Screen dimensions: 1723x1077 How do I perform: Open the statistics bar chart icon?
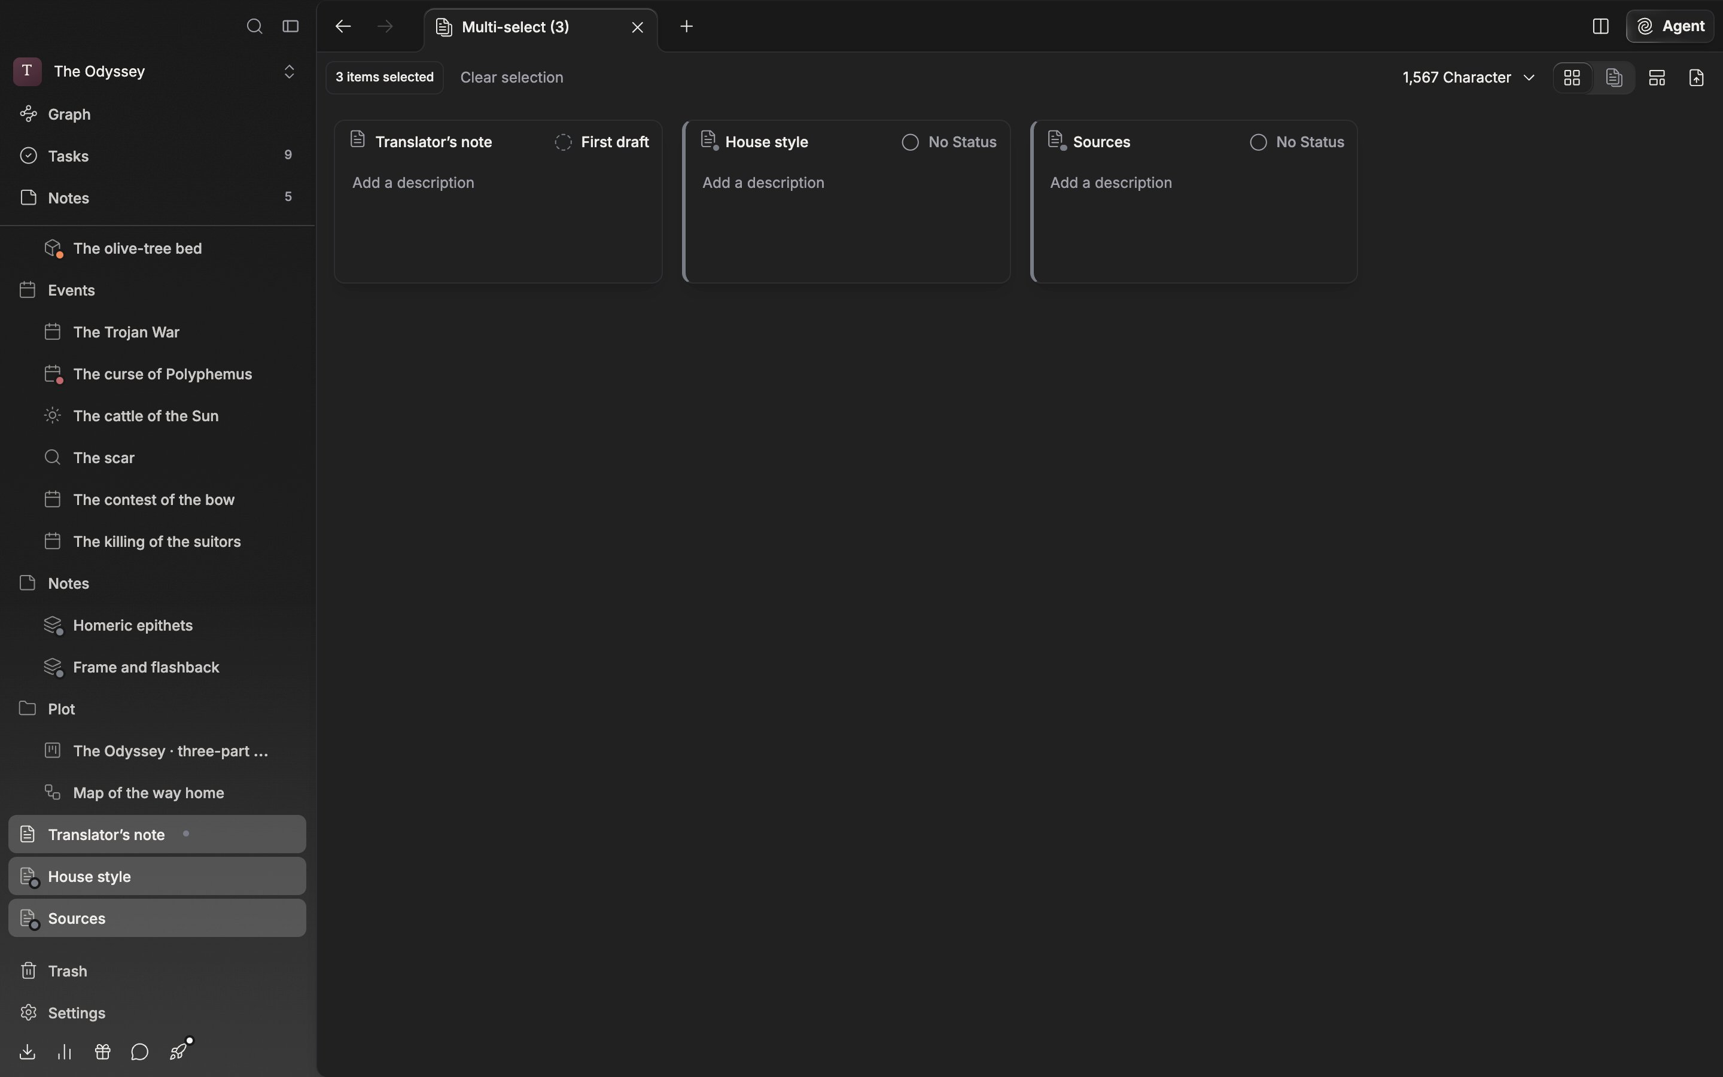click(x=65, y=1052)
